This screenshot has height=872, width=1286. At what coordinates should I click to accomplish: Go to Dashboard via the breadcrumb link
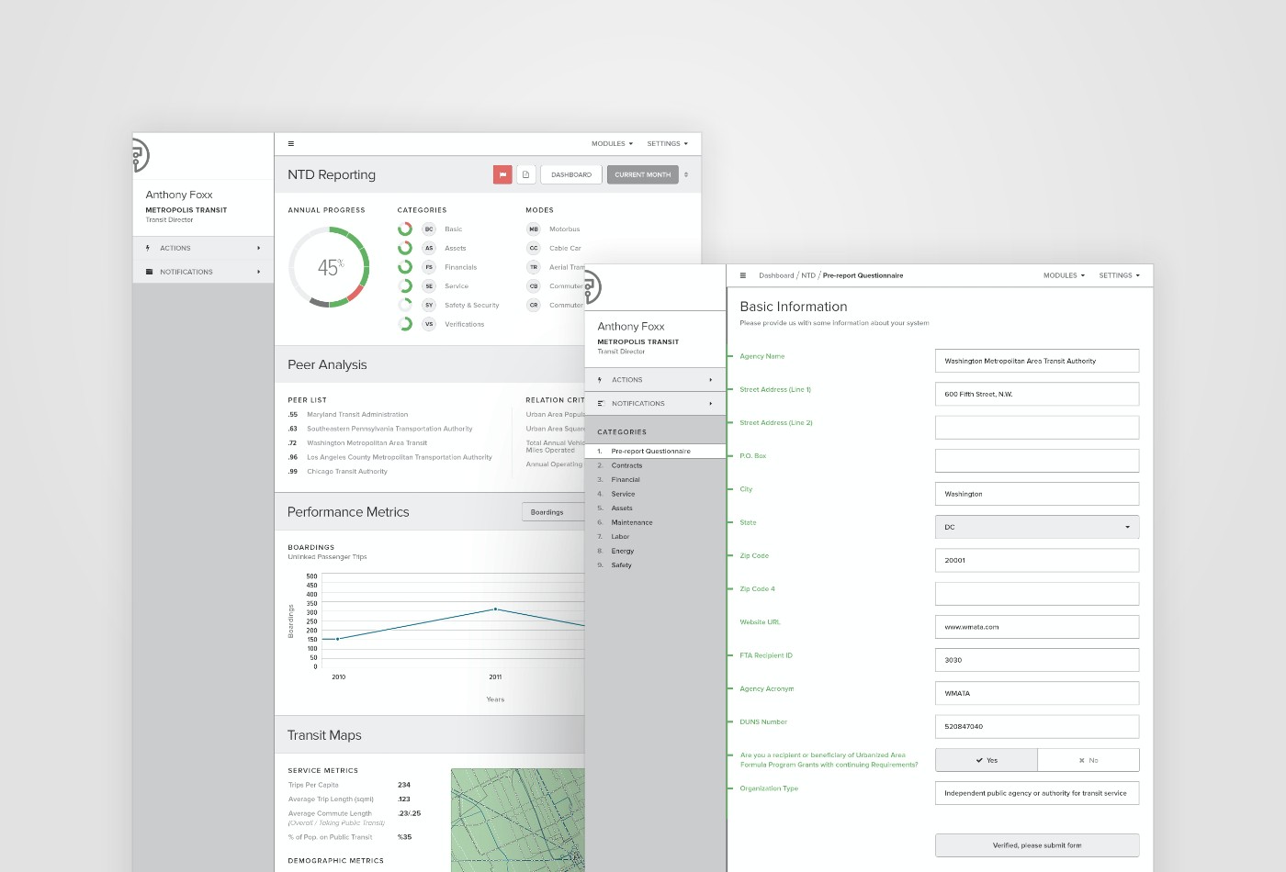(x=776, y=275)
